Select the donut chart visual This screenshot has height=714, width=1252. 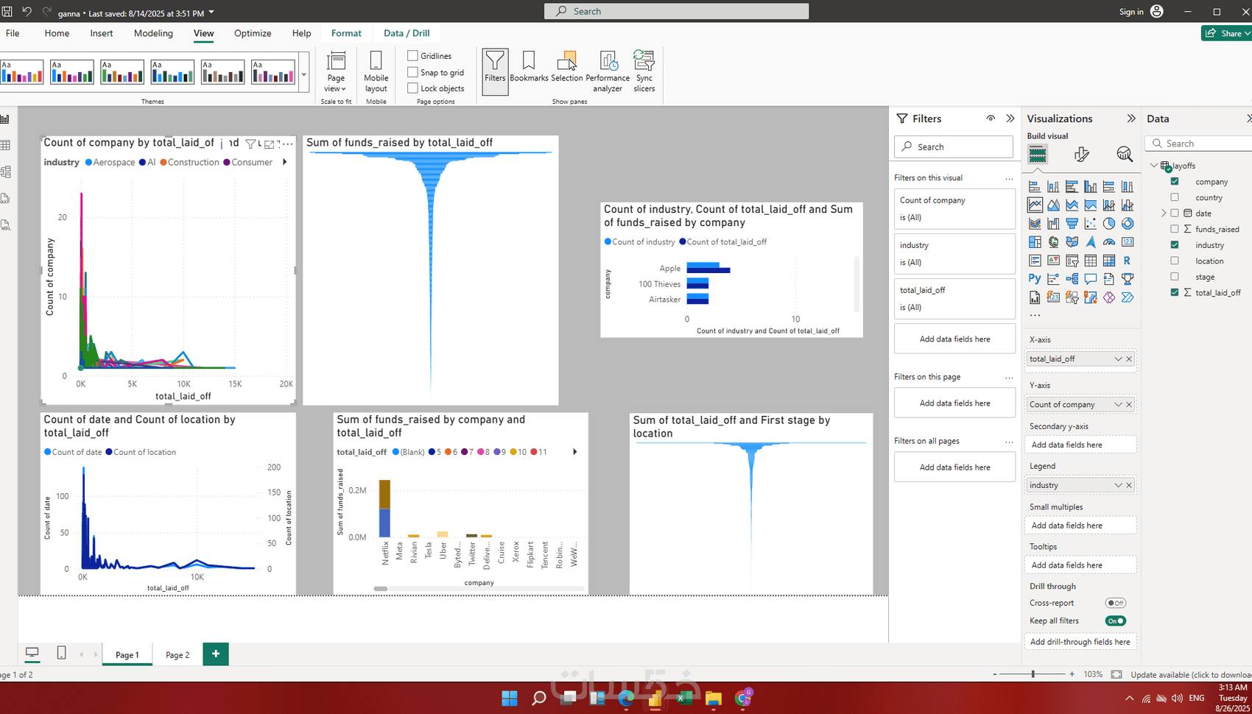[1128, 224]
